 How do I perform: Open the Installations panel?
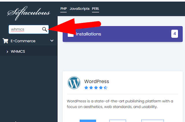coord(123,34)
